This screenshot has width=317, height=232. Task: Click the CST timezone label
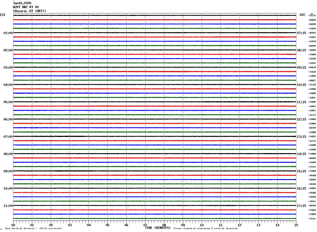click(3, 15)
